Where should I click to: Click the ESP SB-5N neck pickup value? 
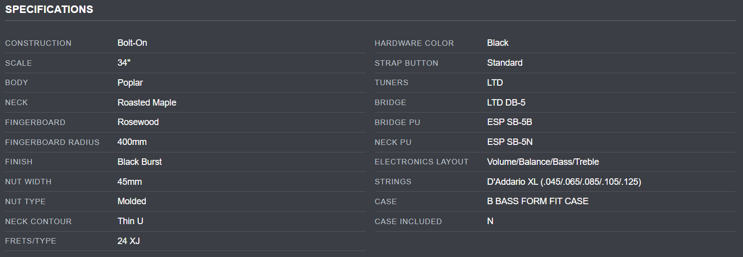510,142
